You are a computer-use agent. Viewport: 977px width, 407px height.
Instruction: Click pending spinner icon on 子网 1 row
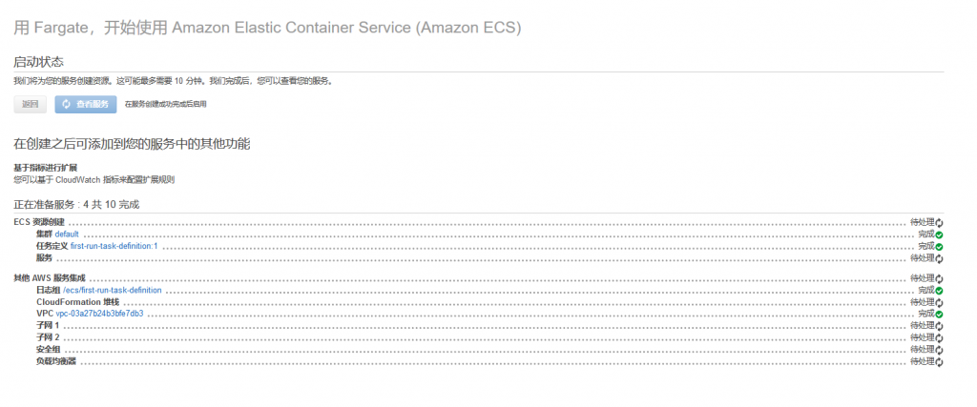coord(939,326)
